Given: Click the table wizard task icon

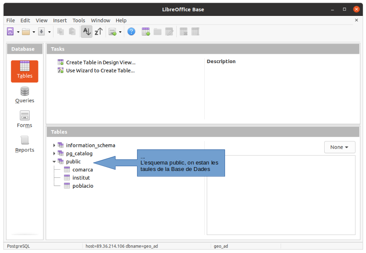Looking at the screenshot, I should pos(60,70).
